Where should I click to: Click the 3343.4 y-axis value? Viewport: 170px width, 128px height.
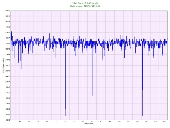[8, 54]
